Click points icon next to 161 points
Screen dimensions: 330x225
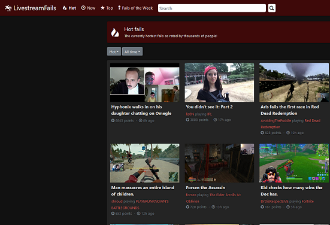(x=262, y=207)
